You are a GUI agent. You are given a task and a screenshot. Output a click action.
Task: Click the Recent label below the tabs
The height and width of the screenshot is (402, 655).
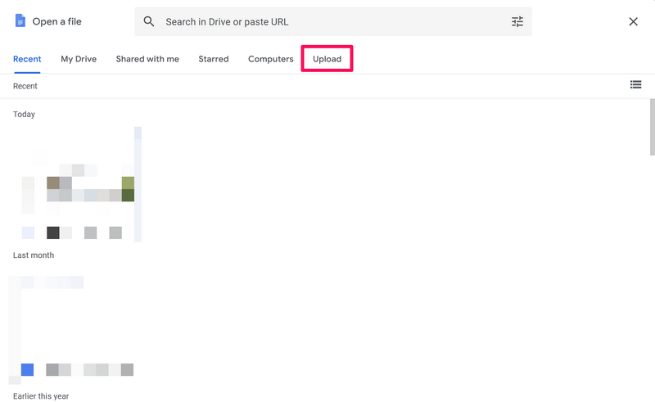25,86
